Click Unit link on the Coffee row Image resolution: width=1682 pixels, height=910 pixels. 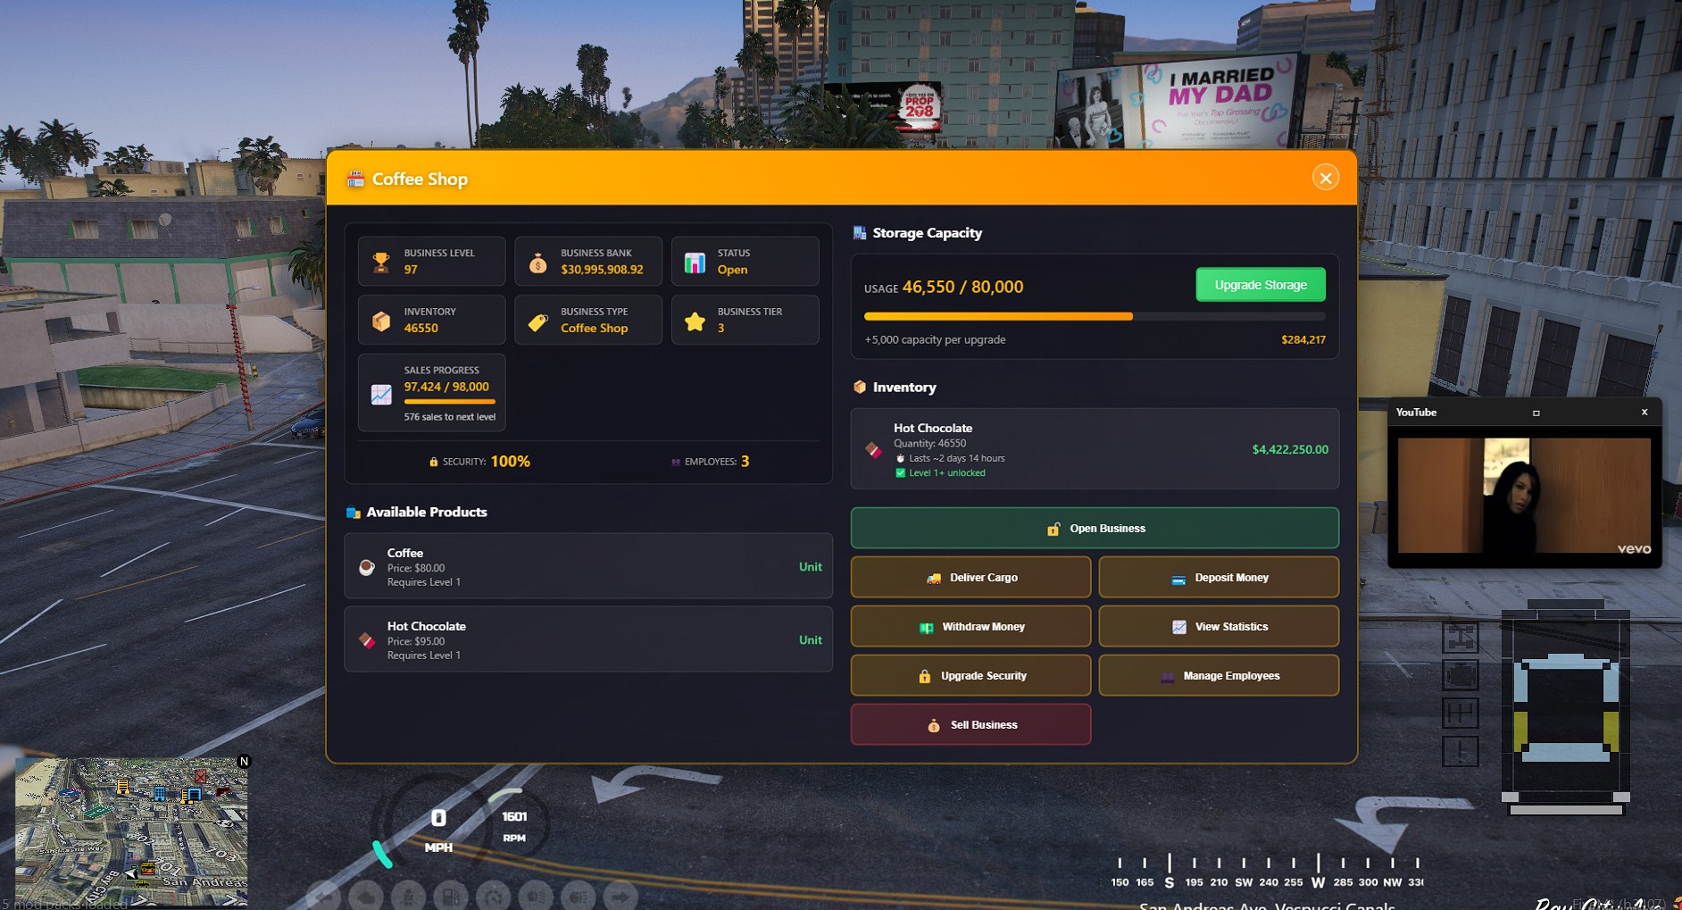811,567
